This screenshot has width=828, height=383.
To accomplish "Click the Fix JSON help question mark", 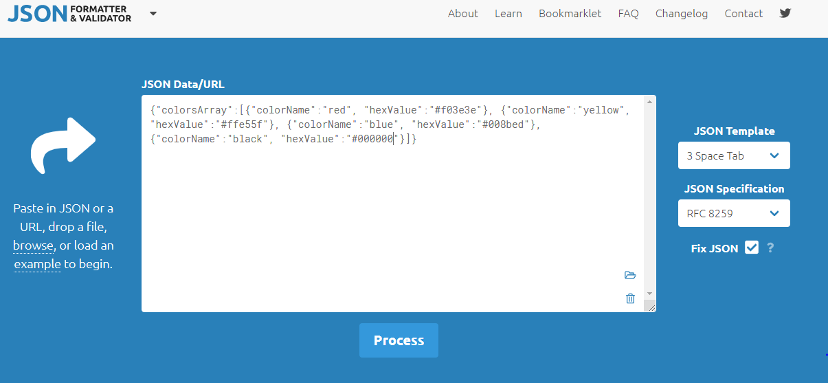I will click(770, 248).
